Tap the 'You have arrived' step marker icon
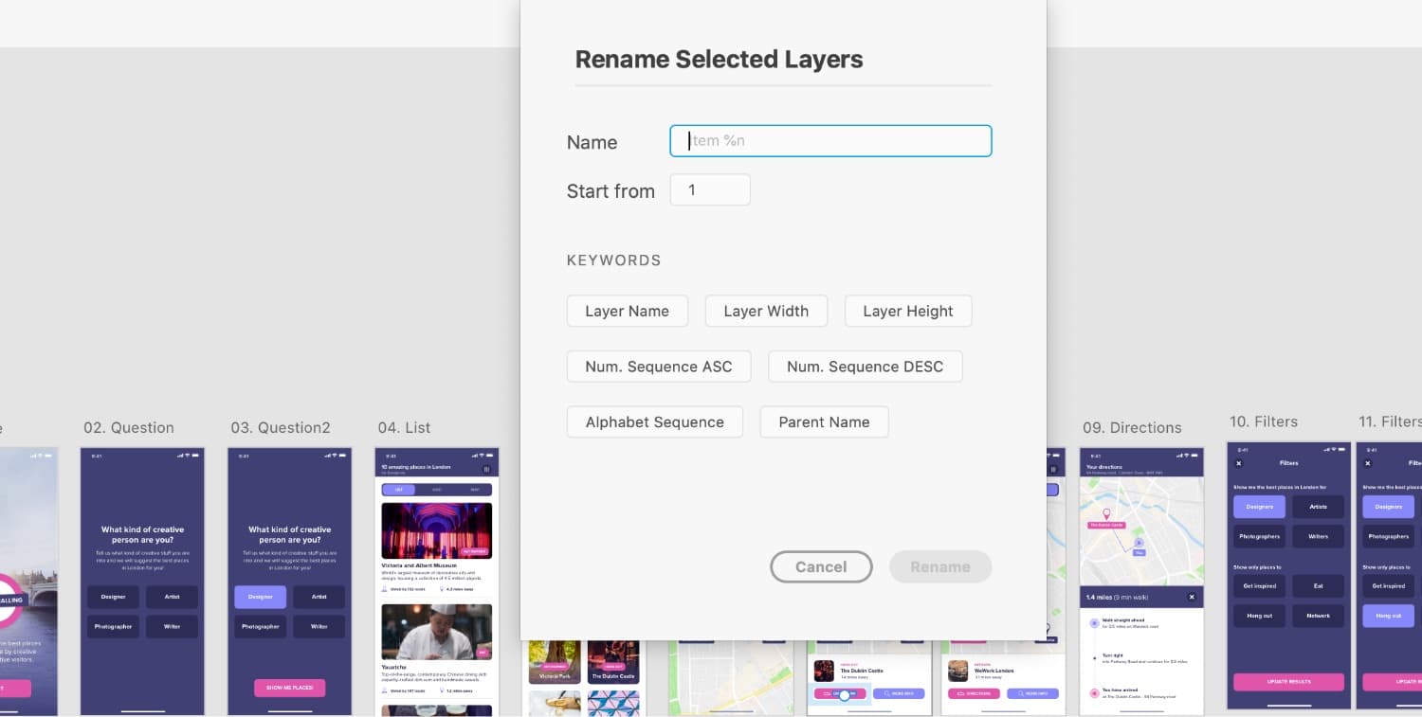Screen dimensions: 1422x717 coord(1094,693)
